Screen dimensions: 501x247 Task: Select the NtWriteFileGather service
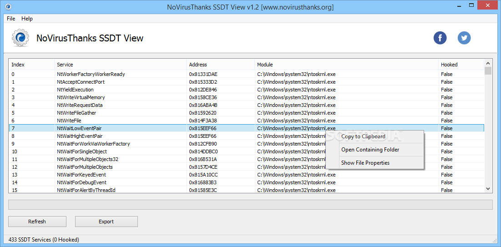click(76, 113)
